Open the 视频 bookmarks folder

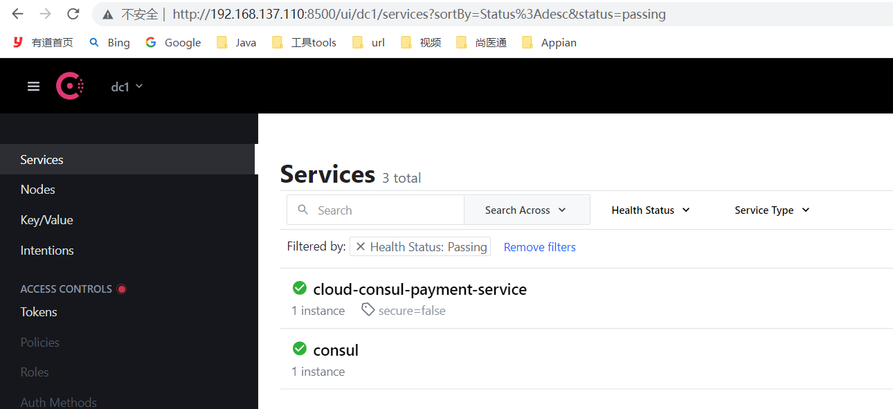coord(421,42)
